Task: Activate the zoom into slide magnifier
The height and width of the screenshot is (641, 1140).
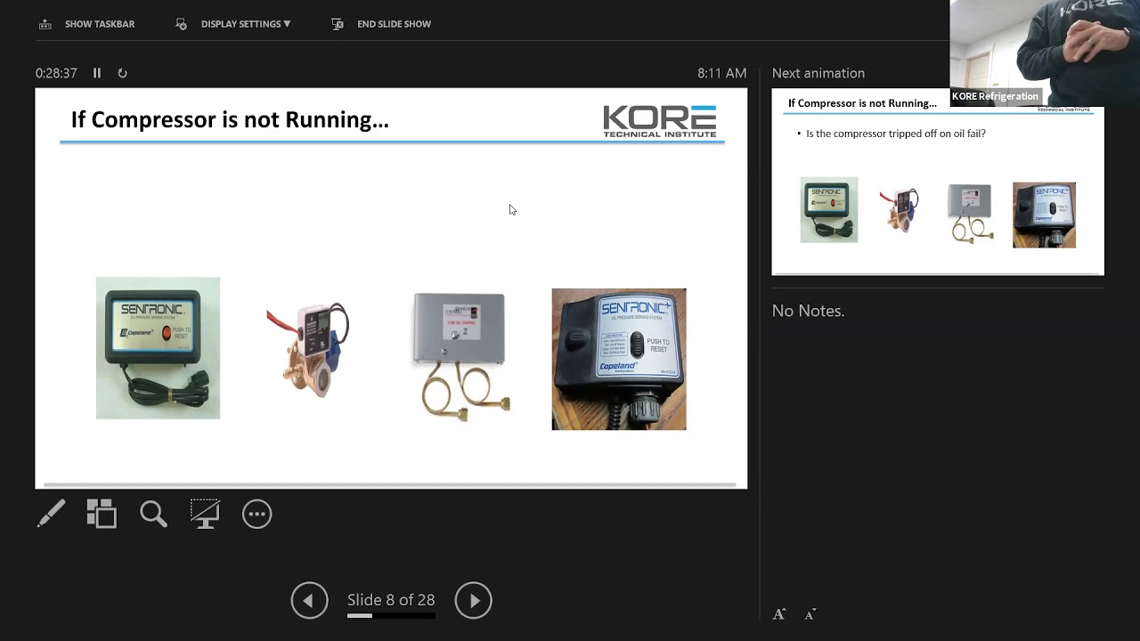Action: pyautogui.click(x=153, y=514)
